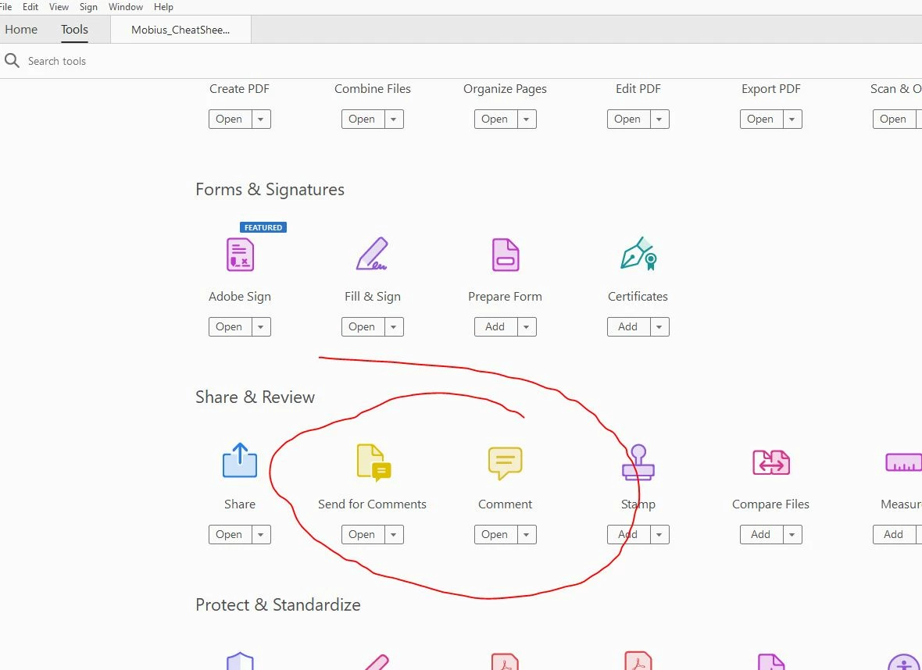The image size is (922, 670).
Task: Click the search magnifier icon
Action: tap(12, 61)
